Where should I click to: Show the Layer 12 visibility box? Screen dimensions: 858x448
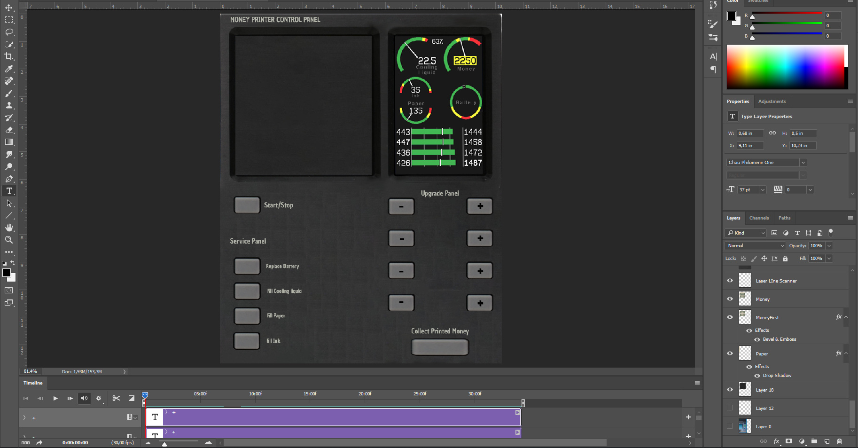(730, 408)
